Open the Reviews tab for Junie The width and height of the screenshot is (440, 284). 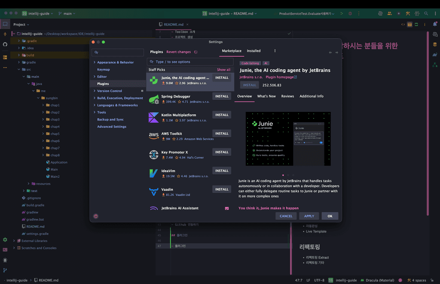pos(287,96)
